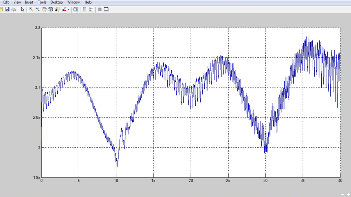Click the plus button at bottom right
The width and height of the screenshot is (351, 197).
pyautogui.click(x=347, y=193)
